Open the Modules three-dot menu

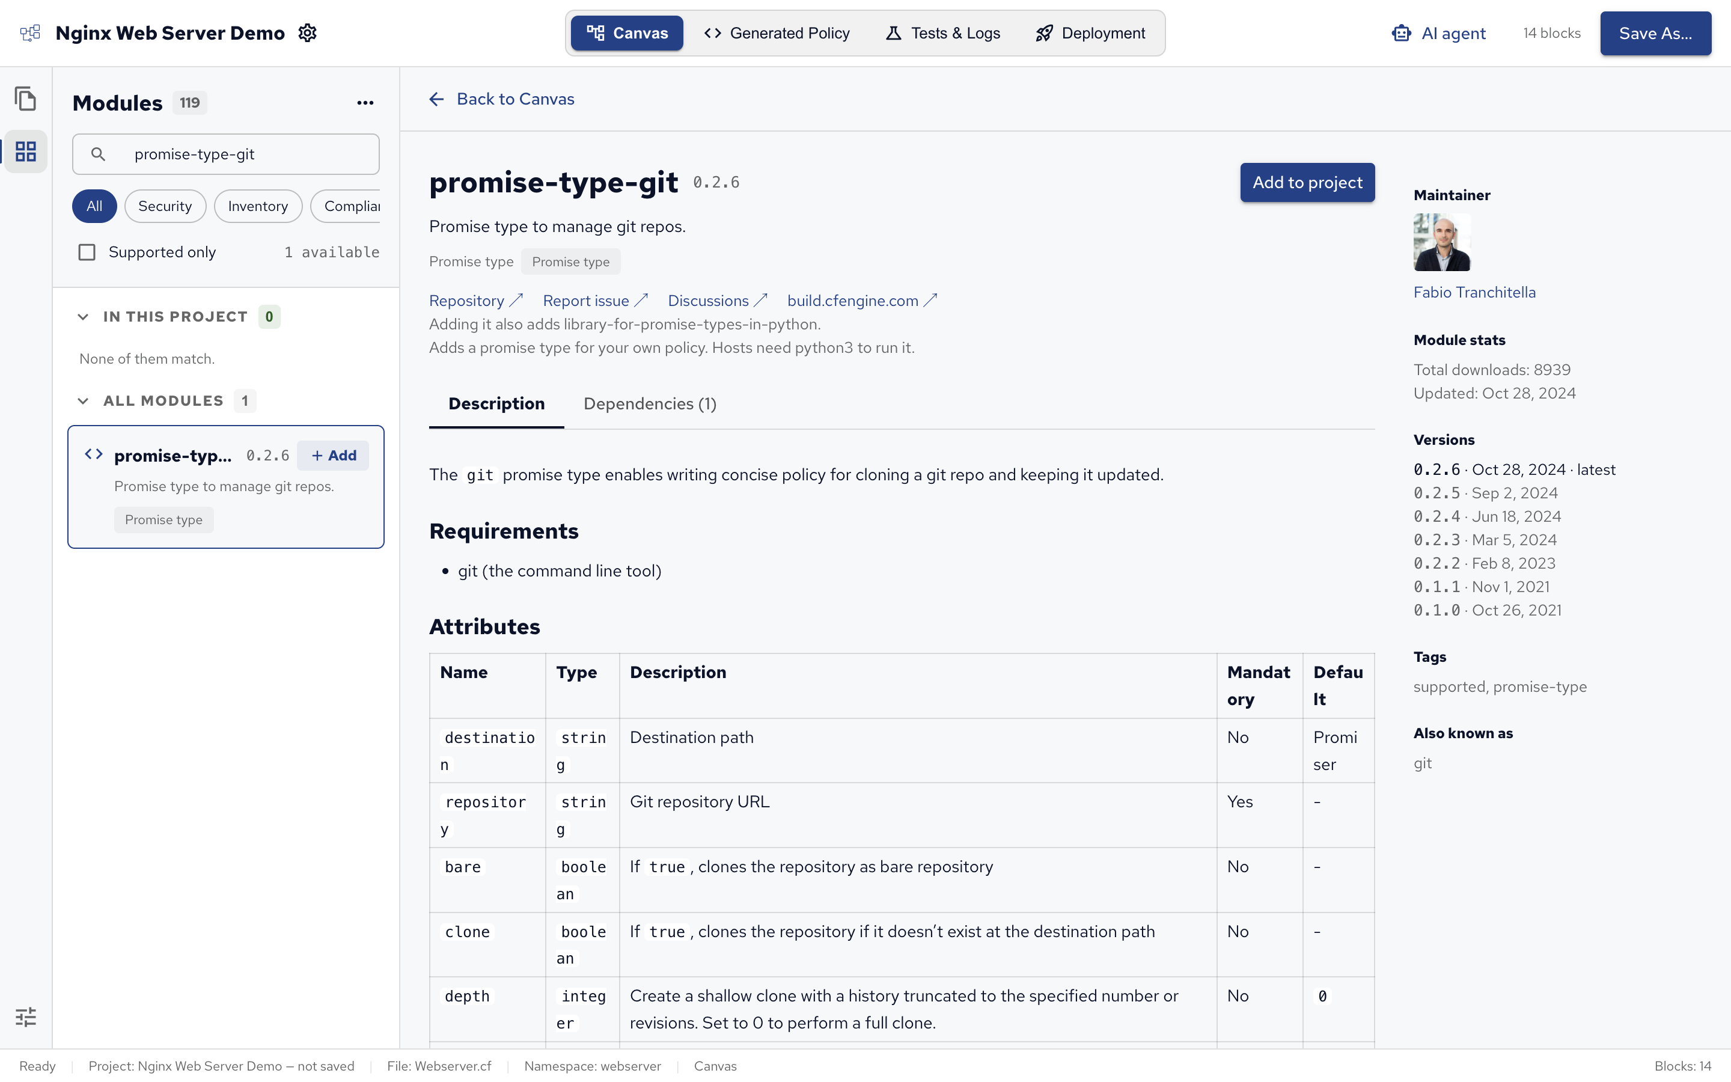tap(365, 103)
